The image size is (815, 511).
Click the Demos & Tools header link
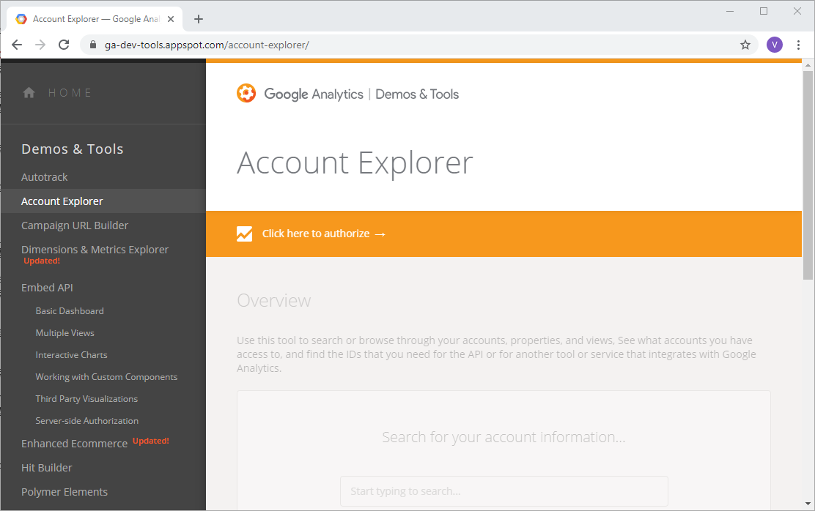point(417,94)
